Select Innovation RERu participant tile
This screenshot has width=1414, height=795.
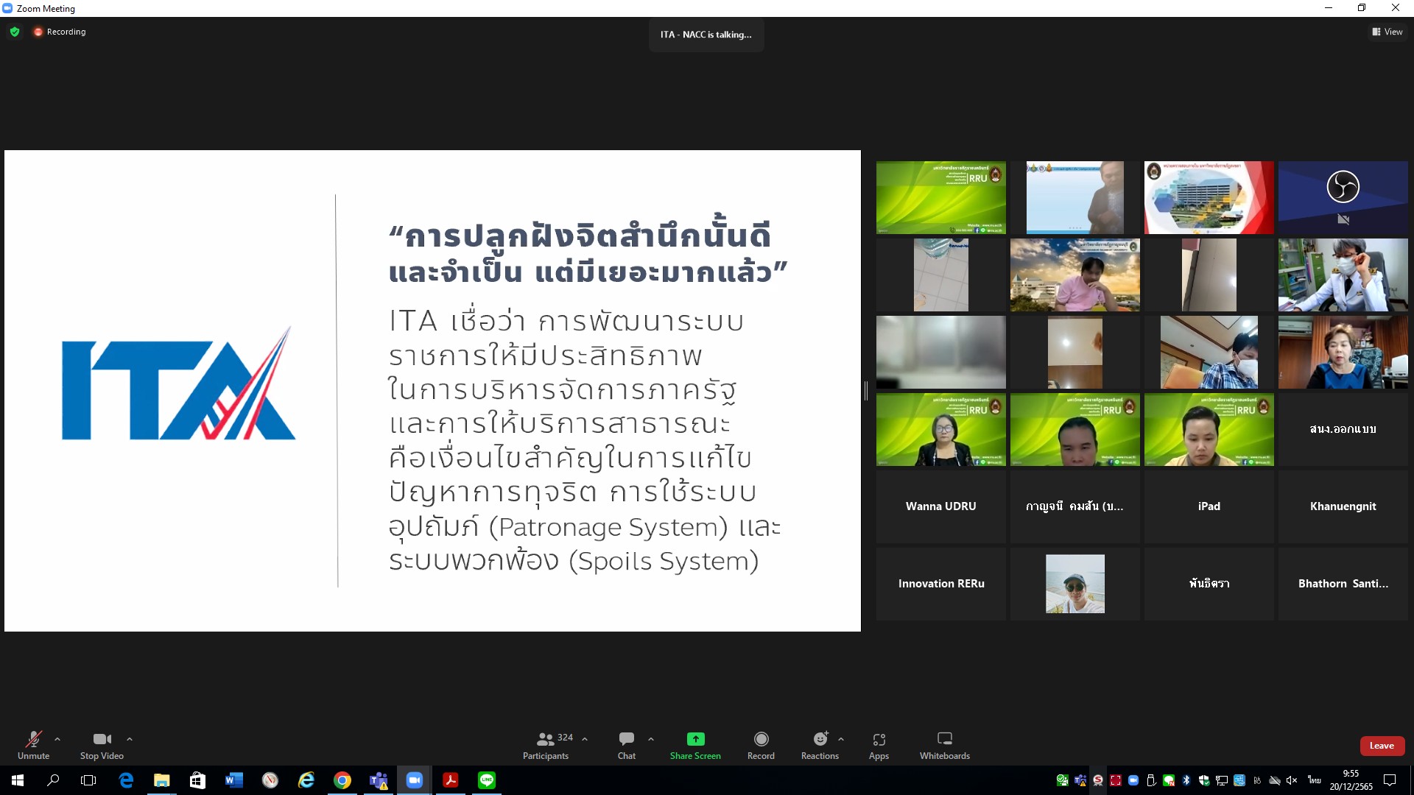point(940,584)
